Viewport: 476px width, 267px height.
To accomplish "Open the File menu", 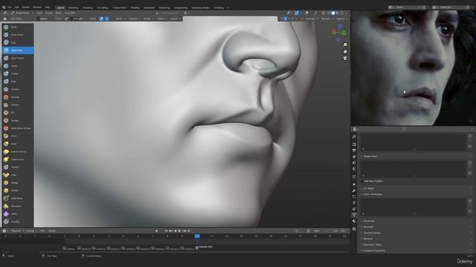I will click(x=10, y=7).
